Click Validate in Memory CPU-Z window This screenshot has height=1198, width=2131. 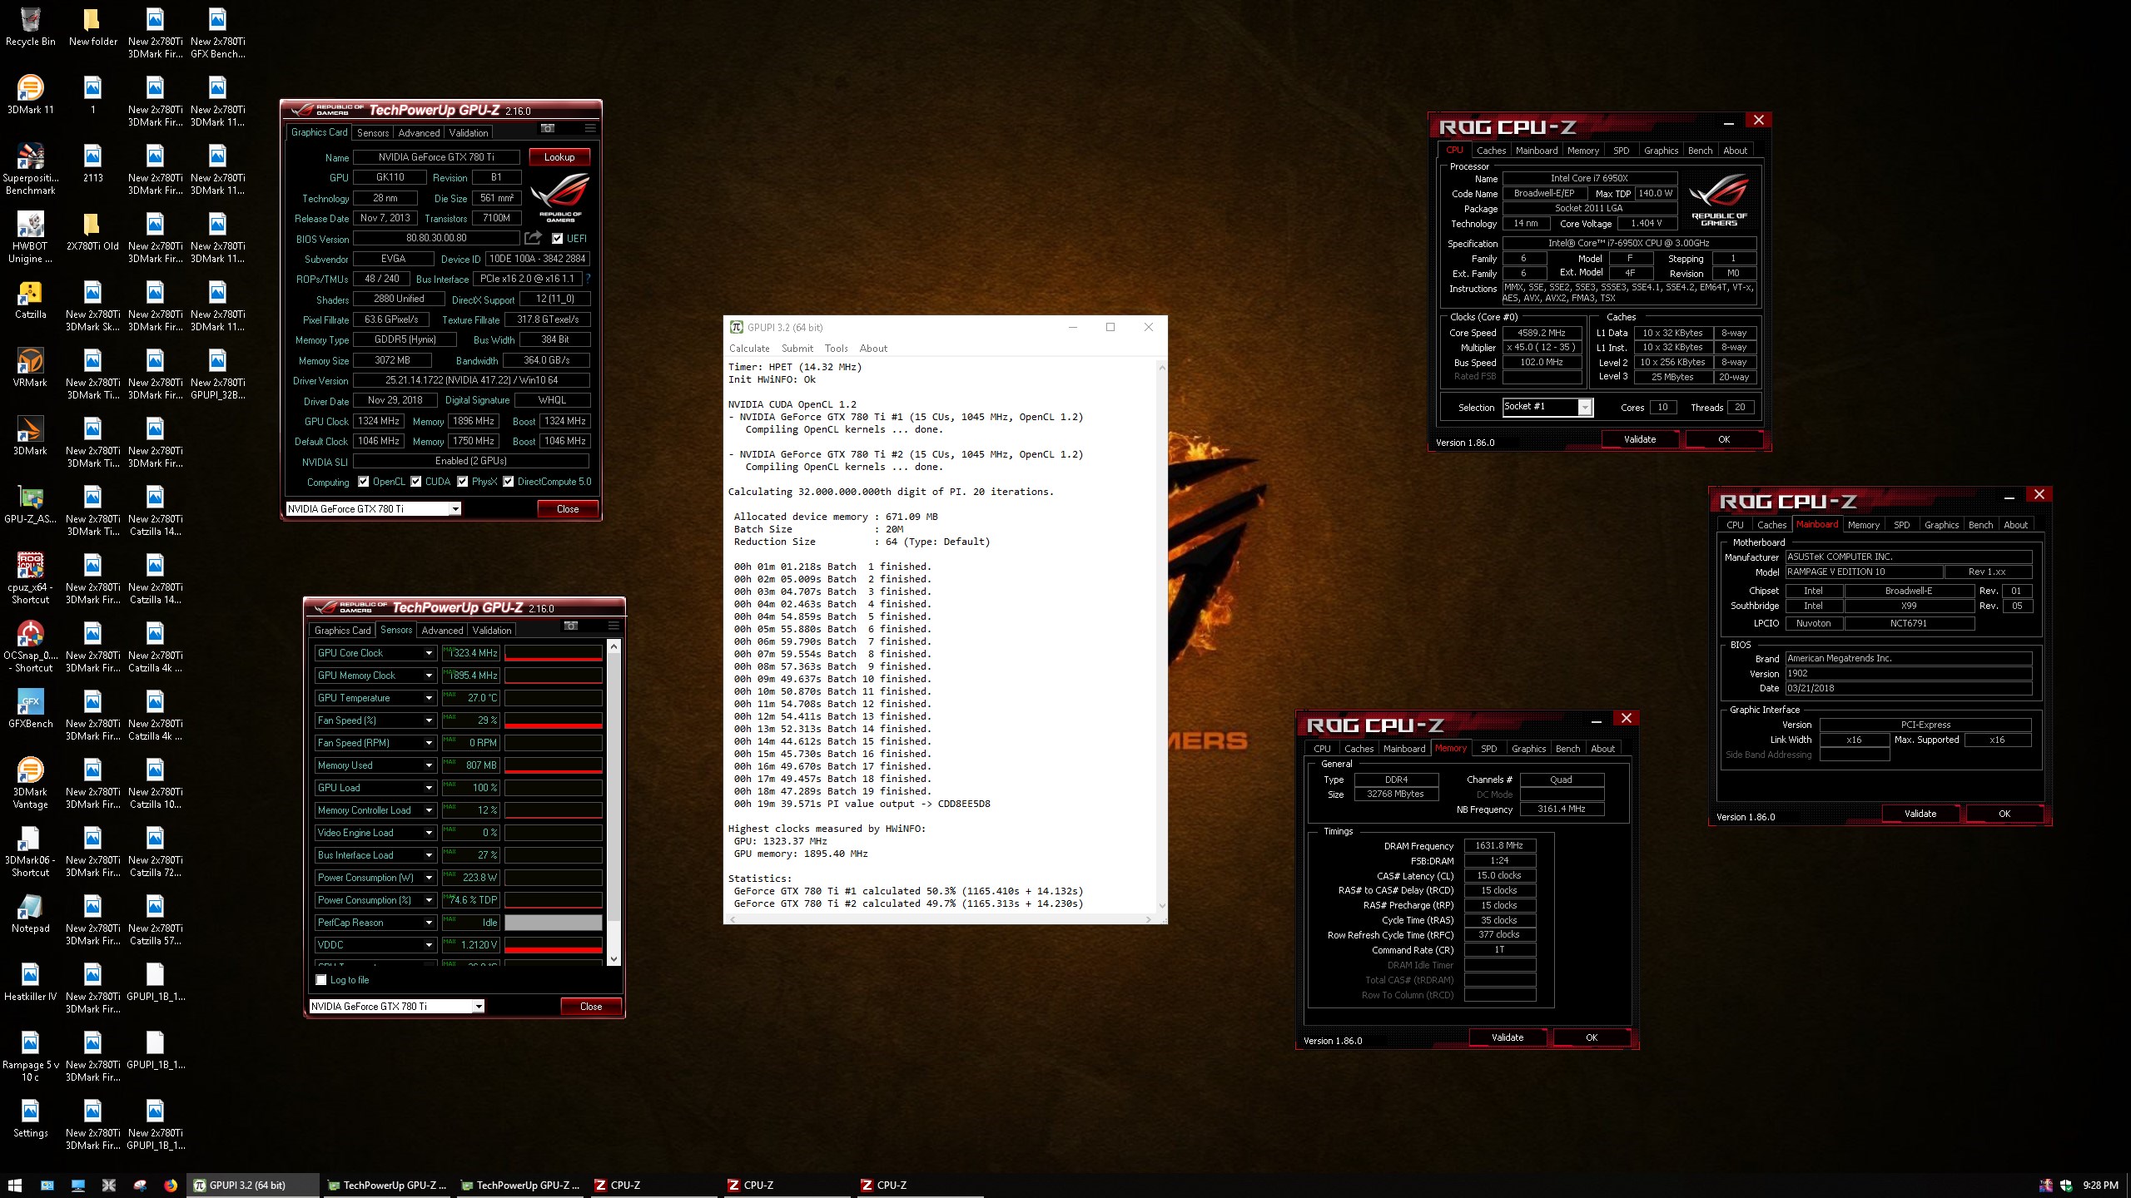click(x=1508, y=1037)
